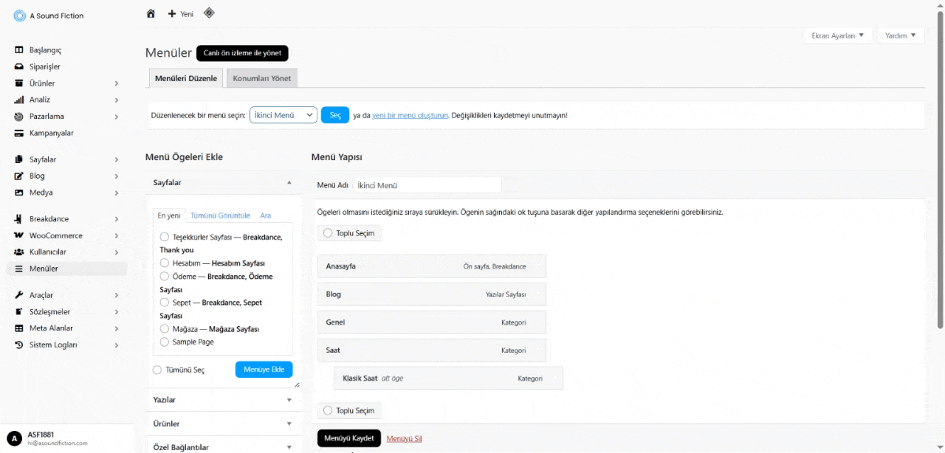Click the WooCommerce sidebar icon

pyautogui.click(x=19, y=236)
